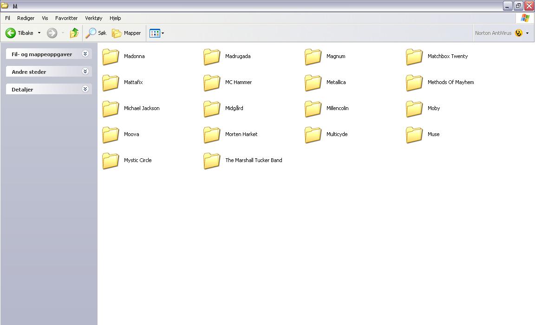Toggle the Mapper folders pane
535x325 pixels.
coord(127,33)
